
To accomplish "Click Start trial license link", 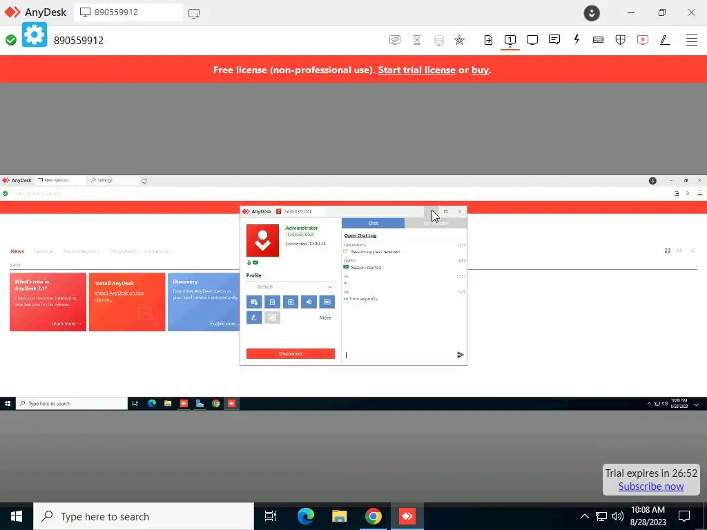I will pos(416,70).
